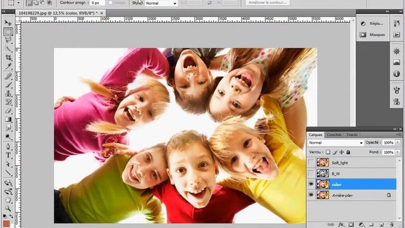Hide the Arrière-plan layer

[311, 195]
